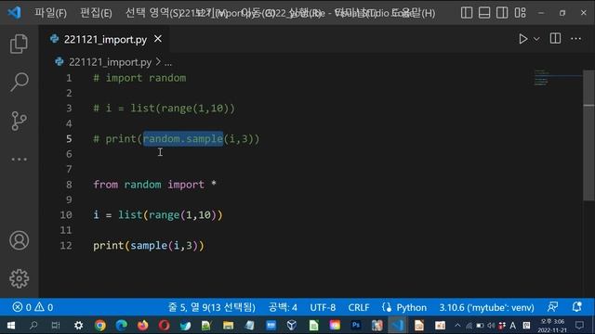Open errors and warnings in status bar

pyautogui.click(x=33, y=307)
